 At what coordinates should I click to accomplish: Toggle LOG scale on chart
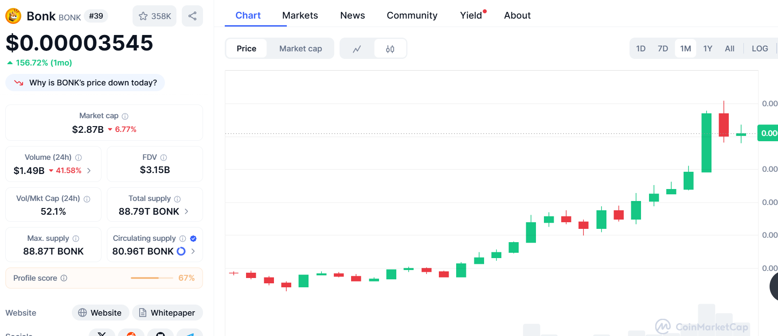760,49
